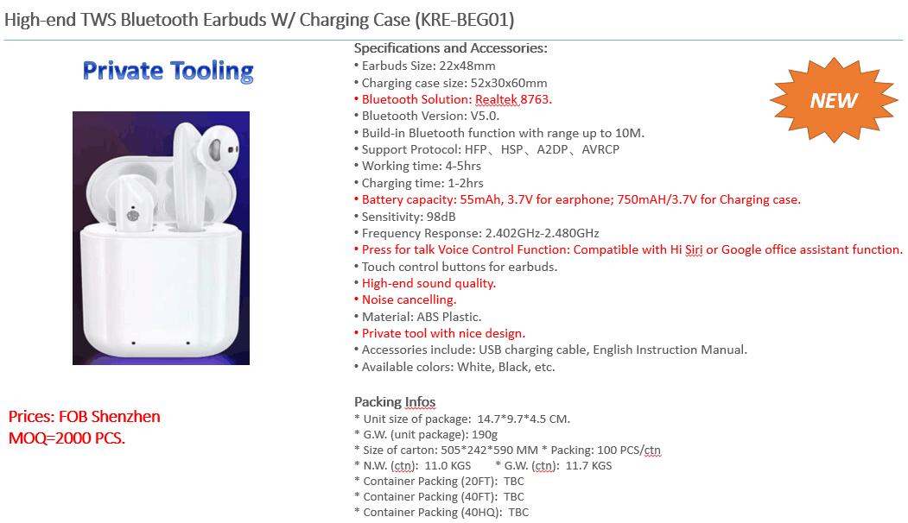Select the white earbuds product photo
This screenshot has width=908, height=523.
161,238
